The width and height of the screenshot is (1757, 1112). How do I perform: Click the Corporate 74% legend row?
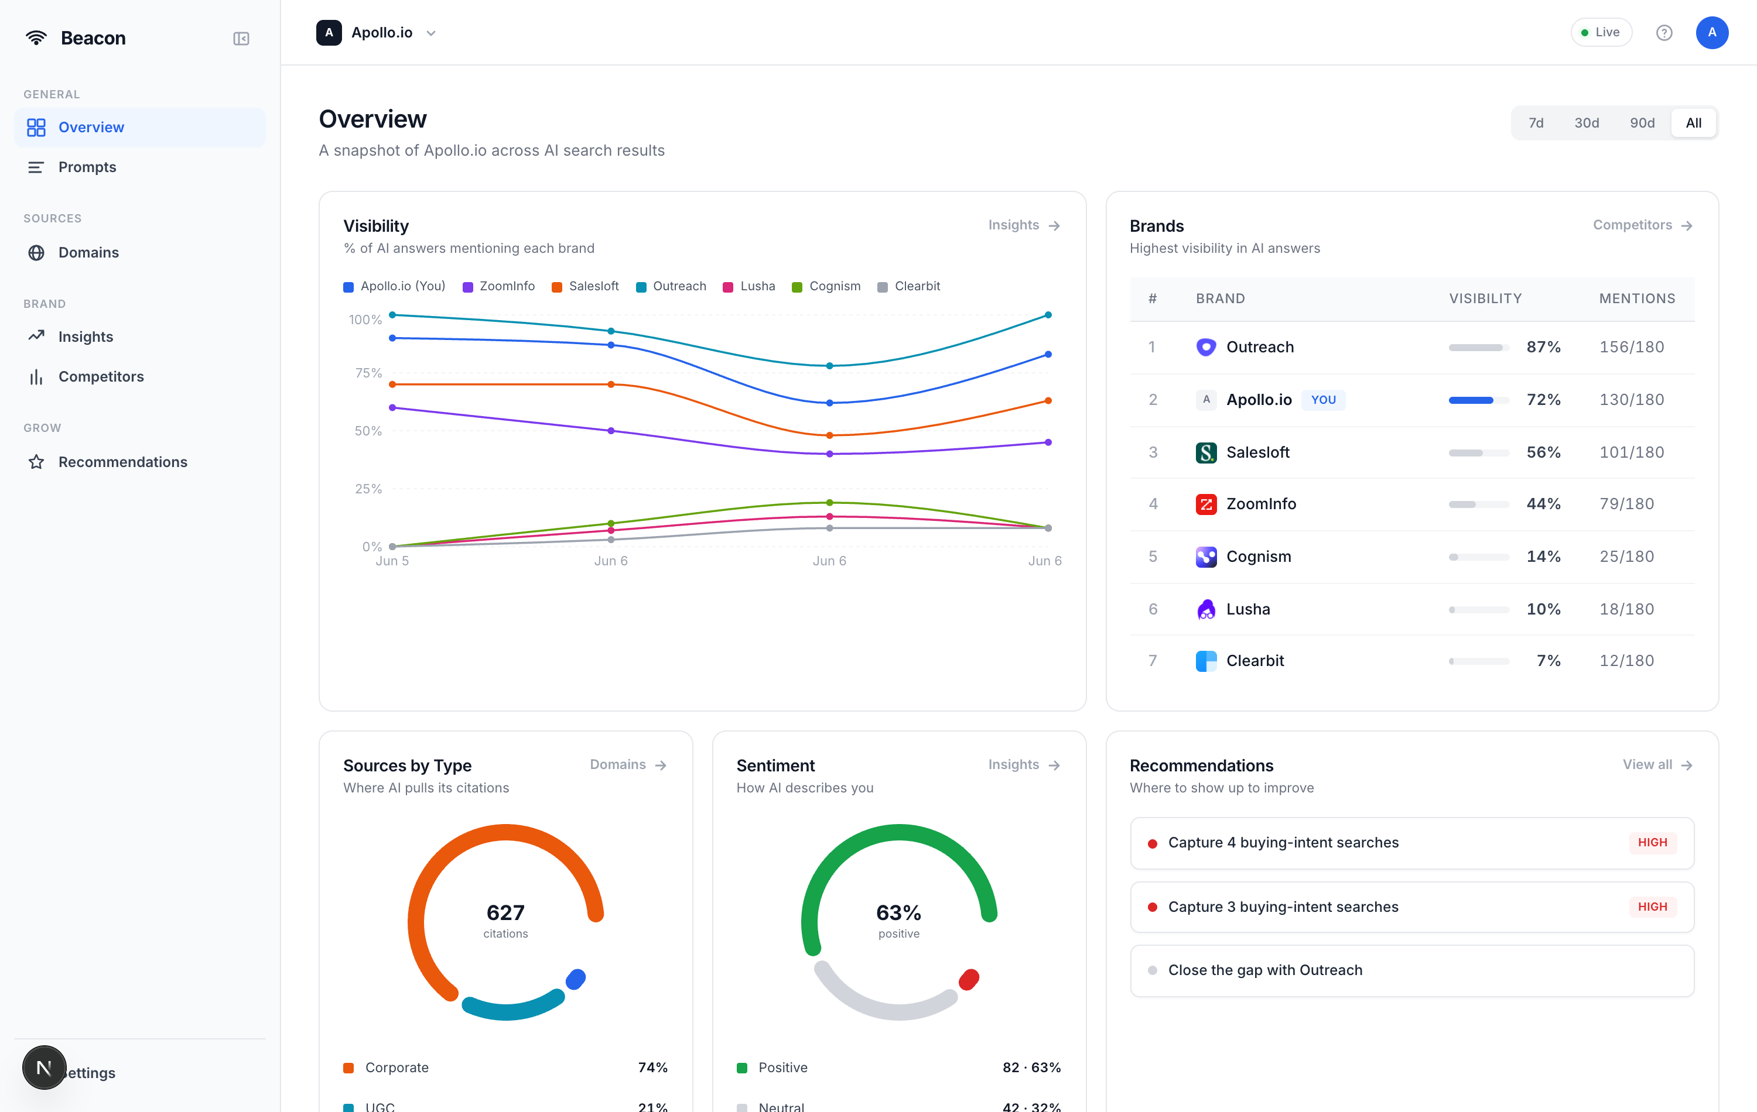tap(505, 1068)
